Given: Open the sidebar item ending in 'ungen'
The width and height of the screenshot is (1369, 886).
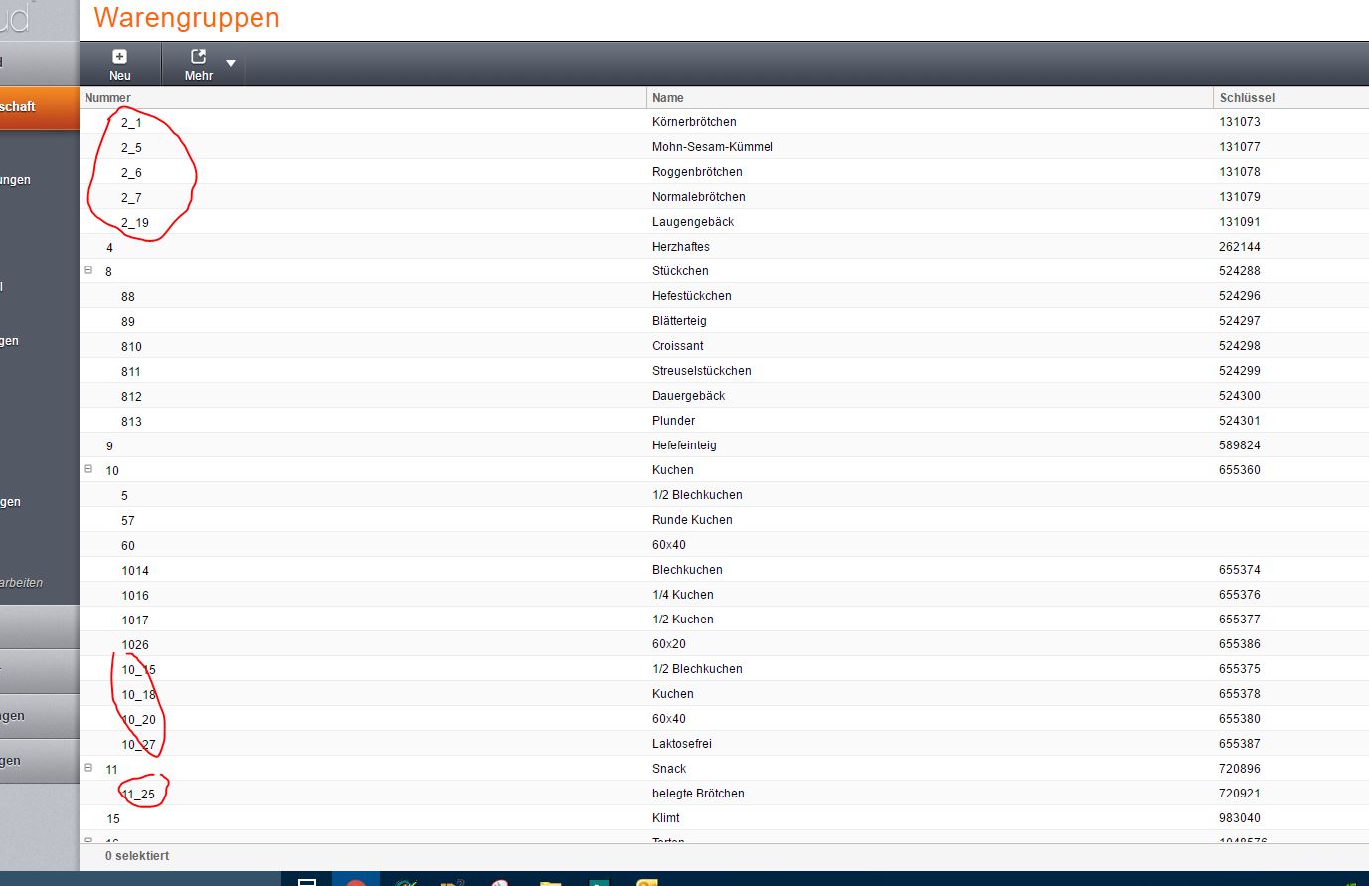Looking at the screenshot, I should (16, 180).
